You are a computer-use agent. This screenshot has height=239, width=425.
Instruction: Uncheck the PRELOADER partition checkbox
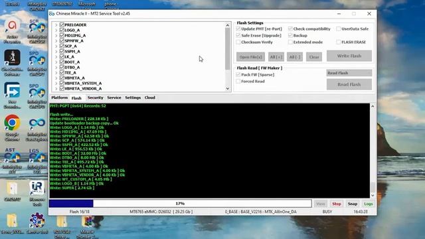tap(62, 25)
